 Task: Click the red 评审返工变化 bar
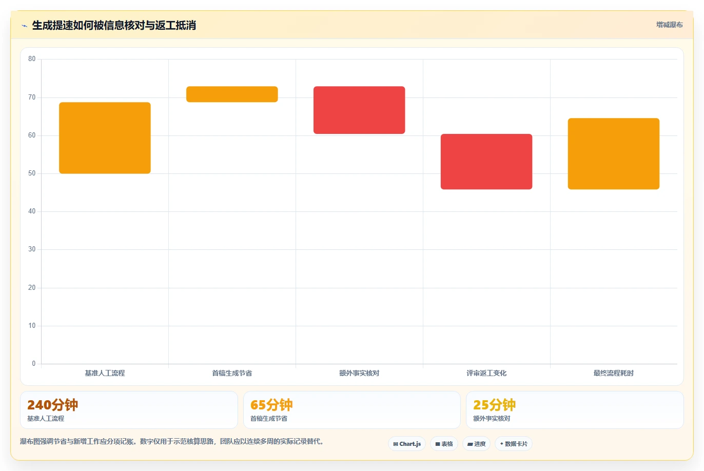pyautogui.click(x=486, y=162)
